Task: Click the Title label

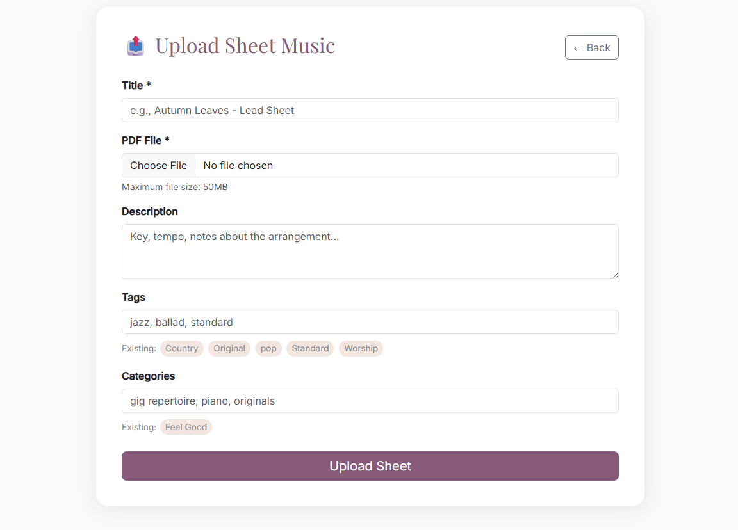Action: pos(136,85)
